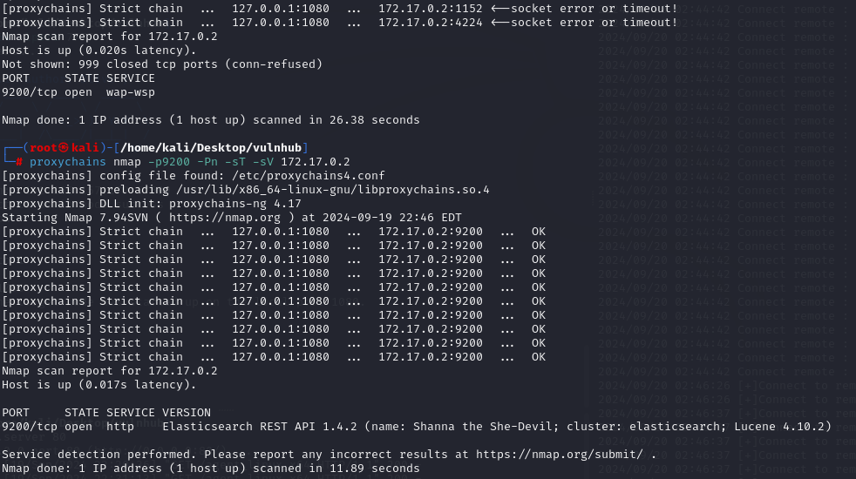Click the 'Not shown: 999 closed tcp ports' line
Viewport: 856px width, 479px height.
(x=161, y=64)
